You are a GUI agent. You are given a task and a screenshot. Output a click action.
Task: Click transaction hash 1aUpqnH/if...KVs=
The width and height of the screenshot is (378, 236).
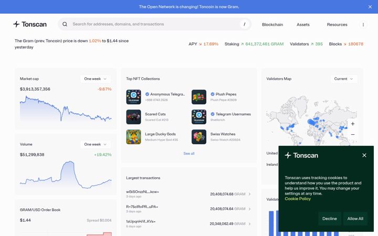[x=141, y=221]
